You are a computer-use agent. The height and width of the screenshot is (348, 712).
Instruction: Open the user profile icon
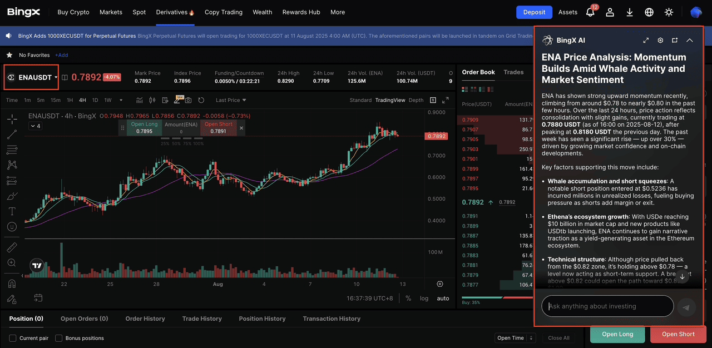click(x=610, y=12)
